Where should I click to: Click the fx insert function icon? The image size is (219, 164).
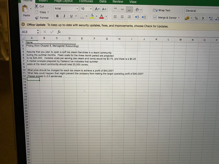pyautogui.click(x=59, y=32)
